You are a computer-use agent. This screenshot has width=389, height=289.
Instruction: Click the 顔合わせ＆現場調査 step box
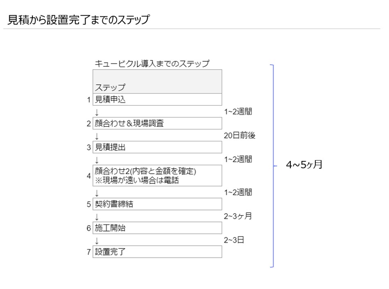[157, 123]
